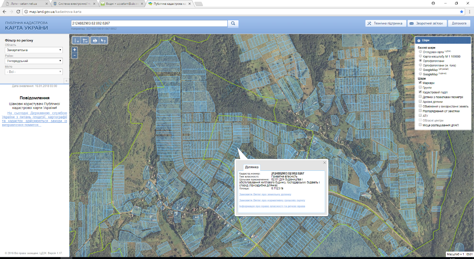Open the Chrome three-dot menu
Image resolution: width=474 pixels, height=259 pixels.
[469, 12]
